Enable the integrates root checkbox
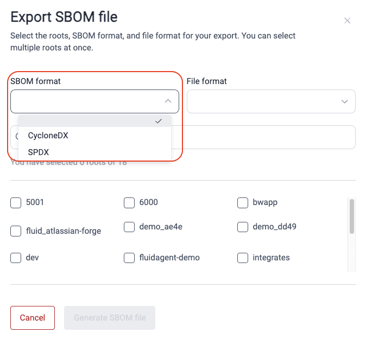This screenshot has height=339, width=366. click(243, 258)
